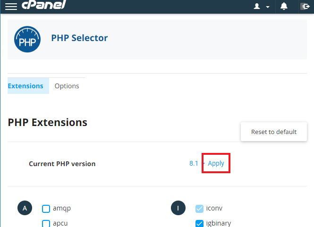Screen dimensions: 314x227
Task: Click the round PHP Selector logo
Action: click(28, 39)
